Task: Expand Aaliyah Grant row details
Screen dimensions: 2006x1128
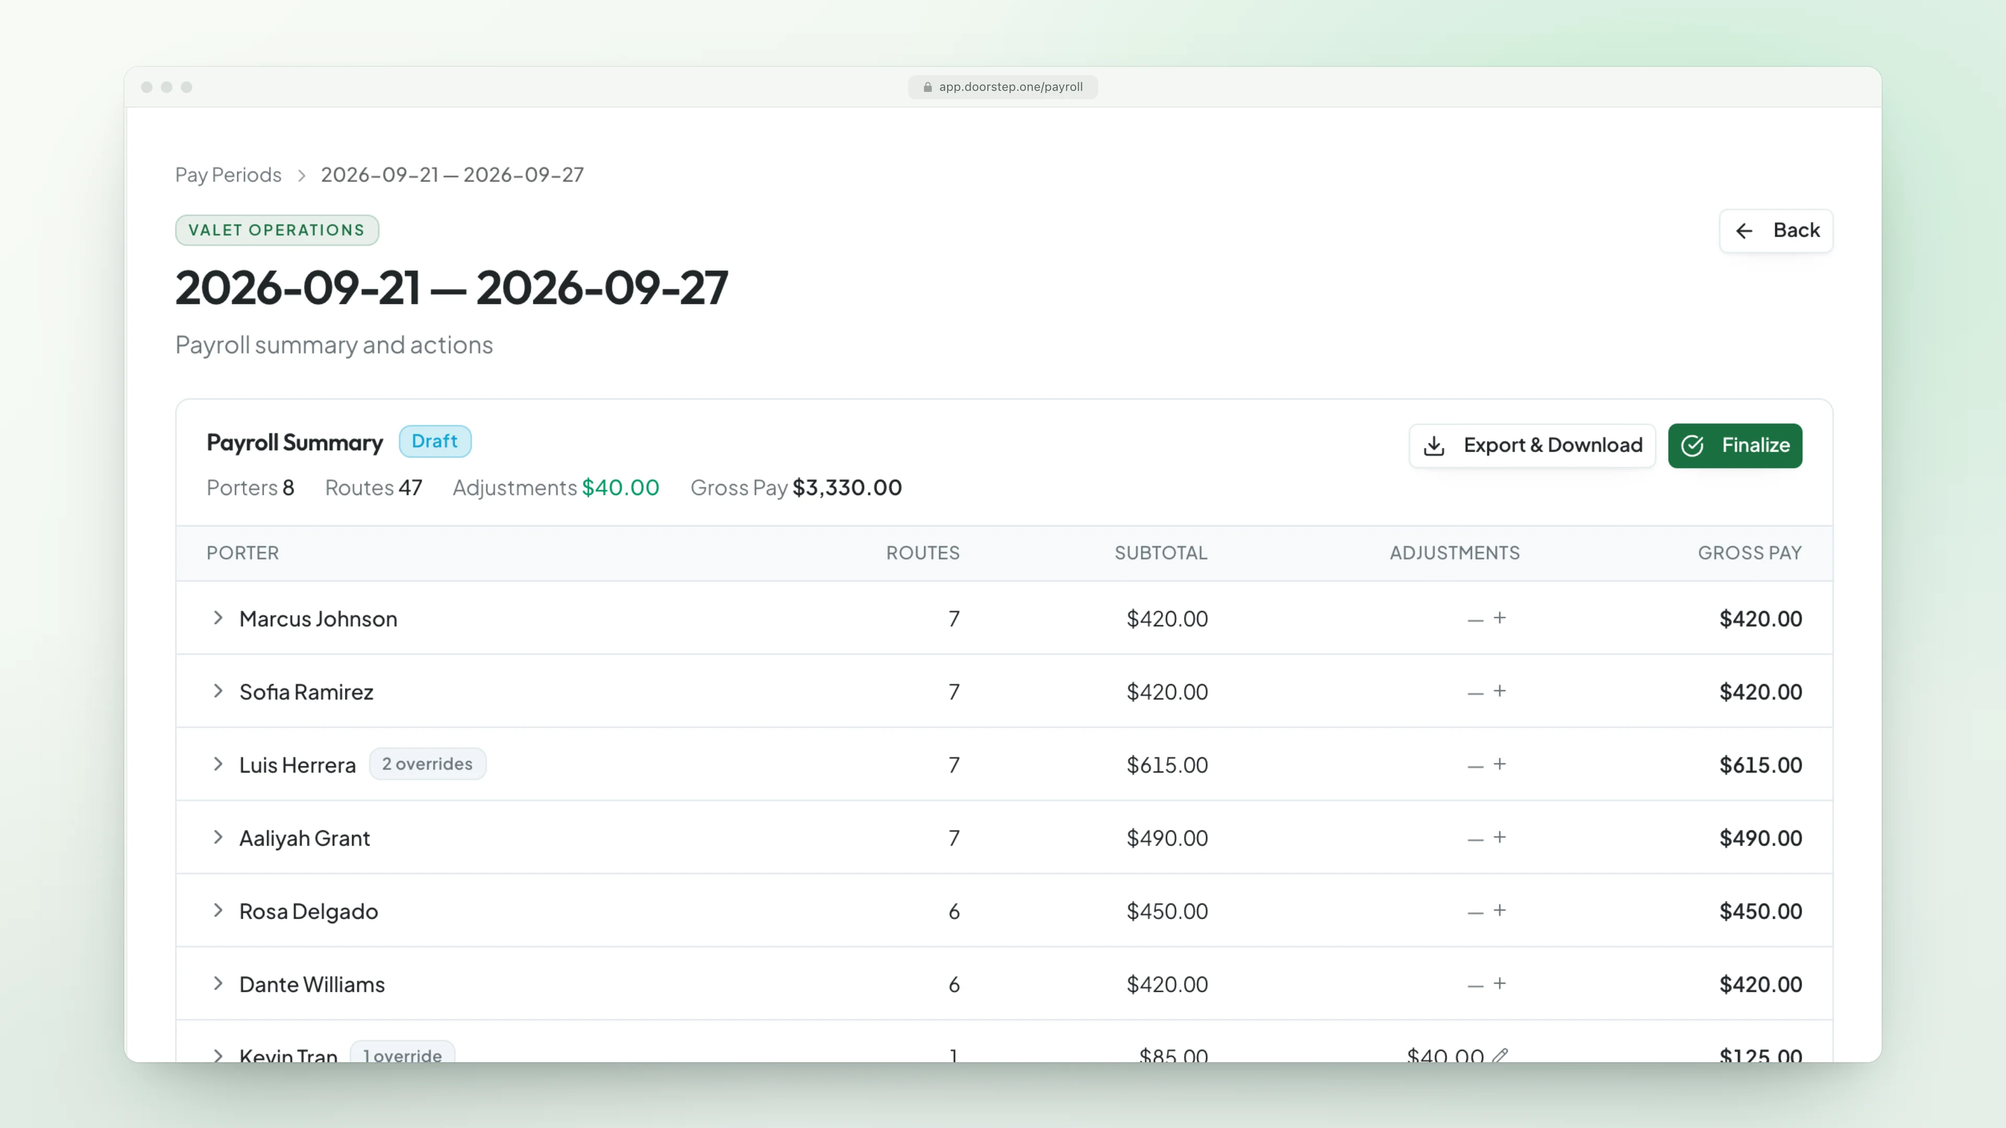Action: click(x=218, y=838)
